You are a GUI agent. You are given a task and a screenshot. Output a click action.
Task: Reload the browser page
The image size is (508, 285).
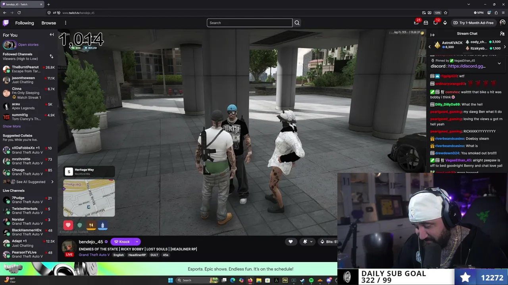pos(19,13)
